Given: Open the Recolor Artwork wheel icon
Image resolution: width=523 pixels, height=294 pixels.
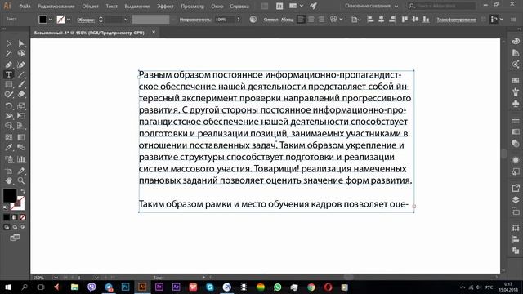Looking at the screenshot, I should [x=253, y=20].
